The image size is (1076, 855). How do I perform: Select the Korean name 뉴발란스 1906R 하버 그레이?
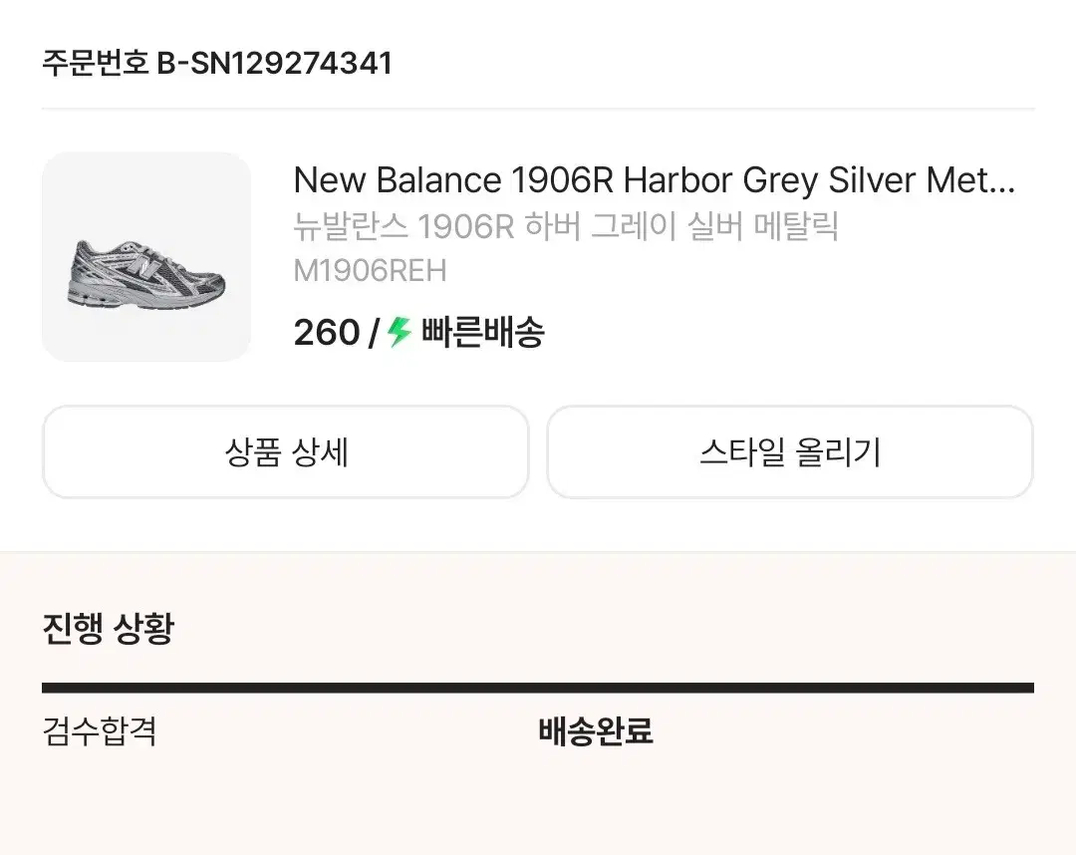point(566,227)
